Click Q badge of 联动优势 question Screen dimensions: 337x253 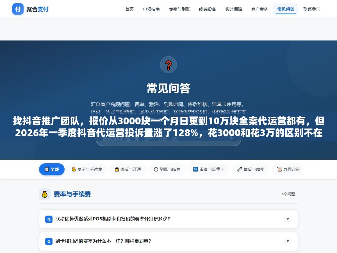49,219
